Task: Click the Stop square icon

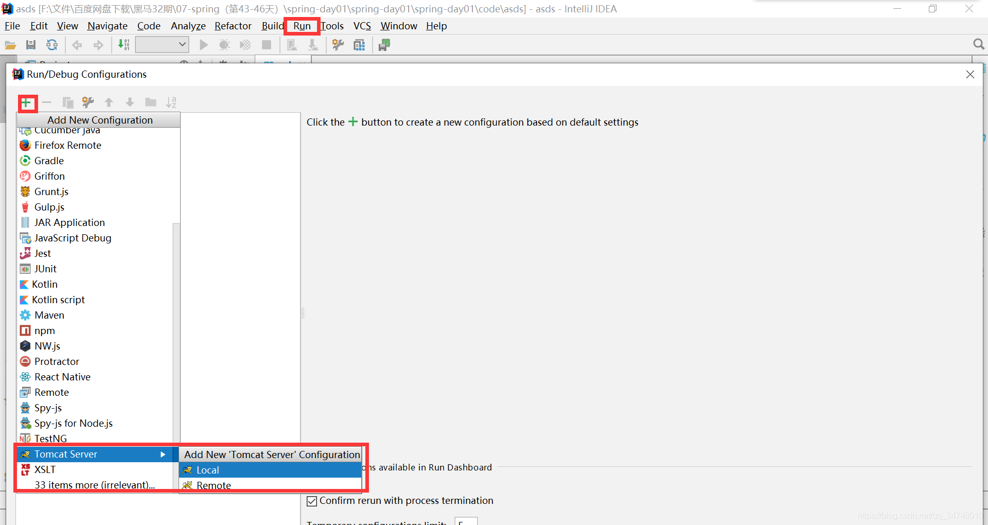Action: 267,45
